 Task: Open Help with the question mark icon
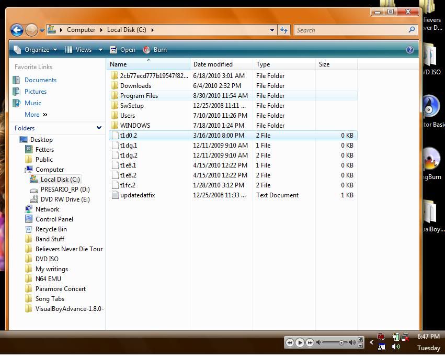410,50
